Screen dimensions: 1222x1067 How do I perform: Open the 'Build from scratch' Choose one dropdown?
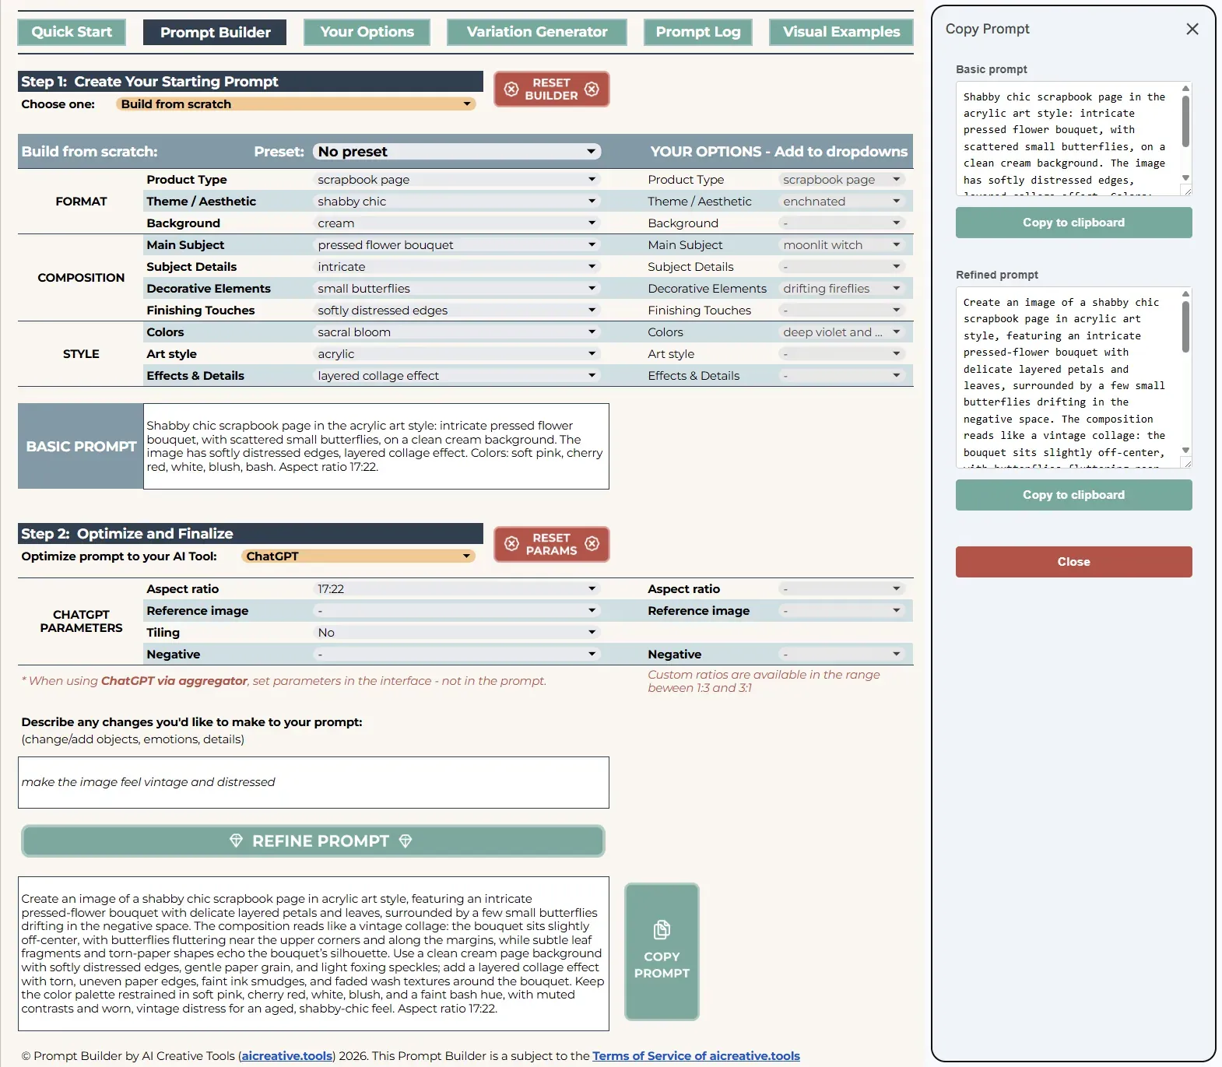[296, 104]
